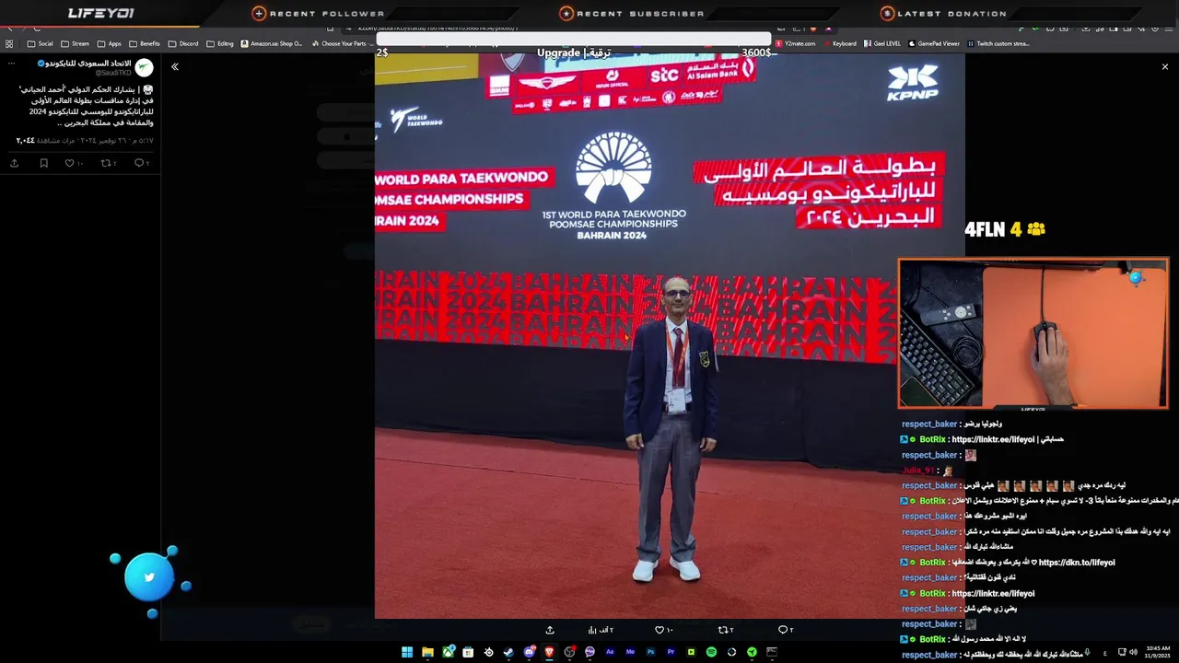This screenshot has height=663, width=1179.
Task: Click the Recent Subscriber label
Action: pyautogui.click(x=640, y=14)
